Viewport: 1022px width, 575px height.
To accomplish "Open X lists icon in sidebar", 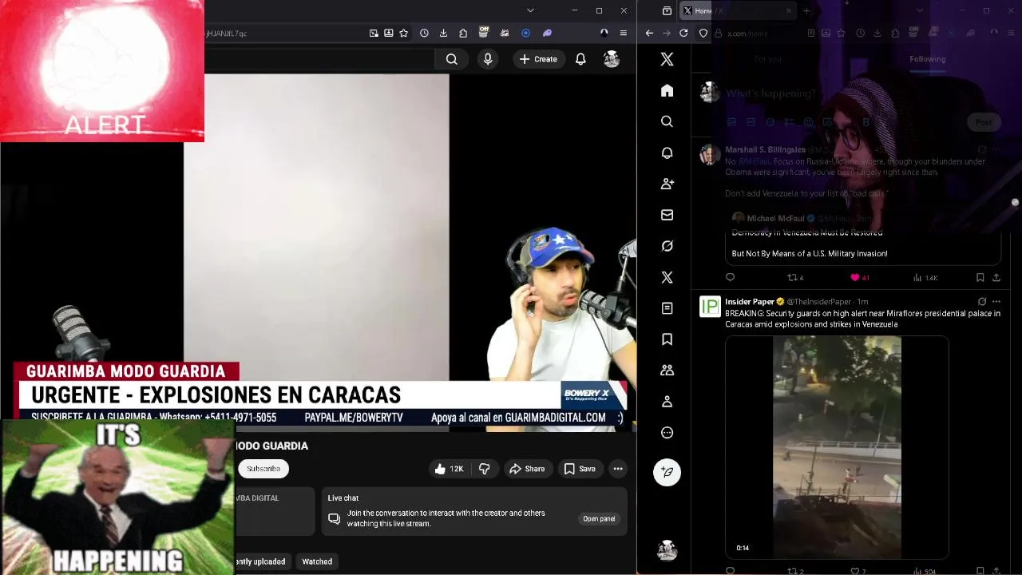I will pyautogui.click(x=667, y=308).
